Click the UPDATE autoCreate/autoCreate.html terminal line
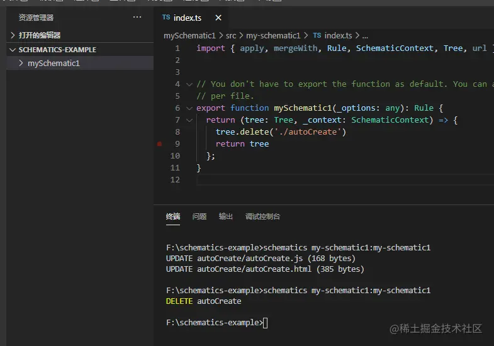This screenshot has height=346, width=494. pyautogui.click(x=265, y=269)
